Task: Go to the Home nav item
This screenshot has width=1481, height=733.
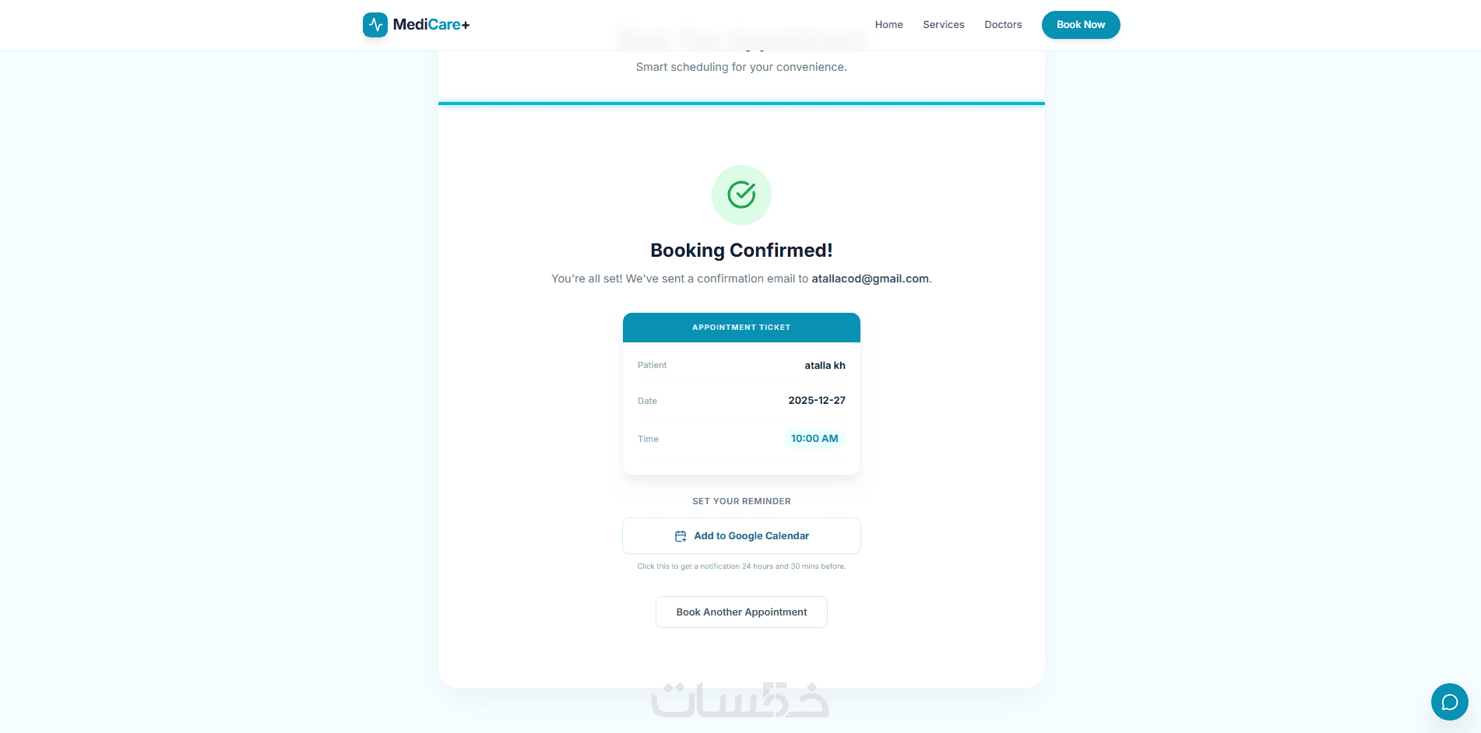Action: coord(888,25)
